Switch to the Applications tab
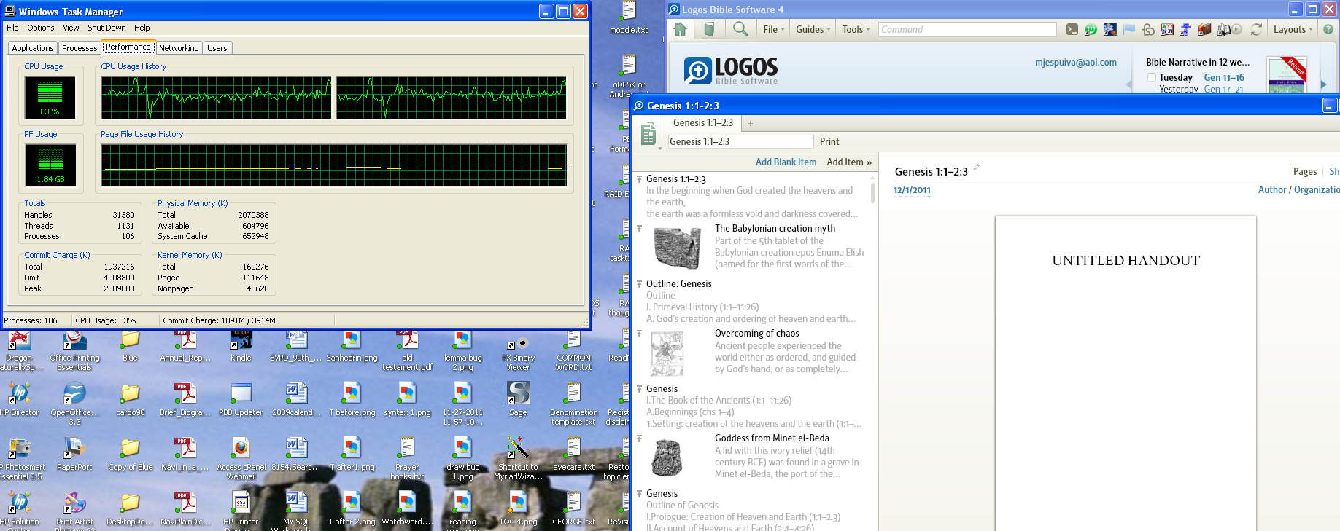The width and height of the screenshot is (1340, 531). (x=33, y=48)
